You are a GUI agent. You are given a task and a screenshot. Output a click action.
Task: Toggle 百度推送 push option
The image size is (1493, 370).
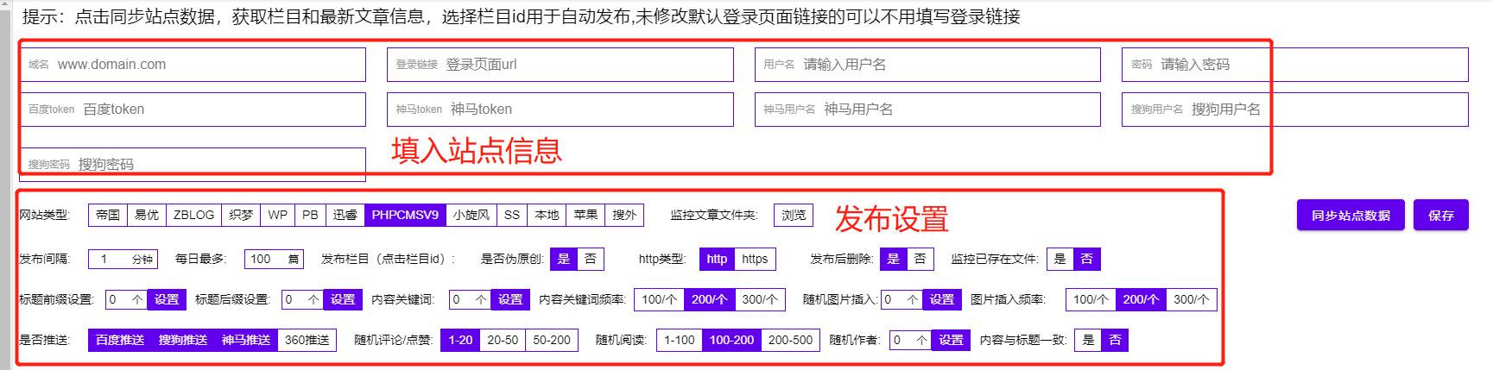coord(120,340)
